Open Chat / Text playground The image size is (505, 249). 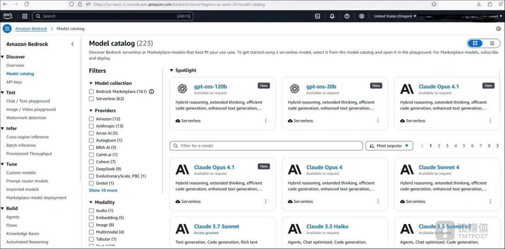point(28,101)
